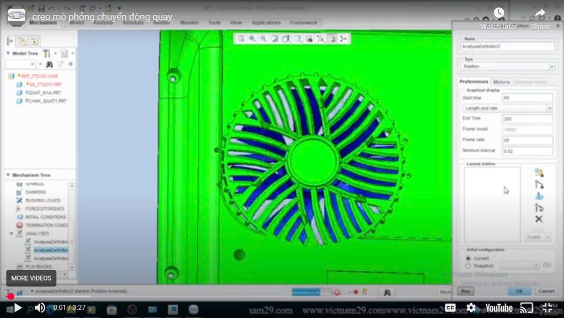Screen dimensions: 564x318
Task: Click the Model Tree settings hammer icon
Action: click(x=47, y=53)
